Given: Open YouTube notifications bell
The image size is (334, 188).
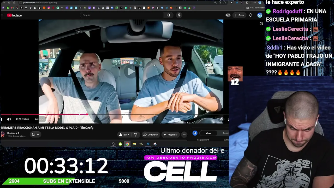Looking at the screenshot, I should tap(251, 15).
